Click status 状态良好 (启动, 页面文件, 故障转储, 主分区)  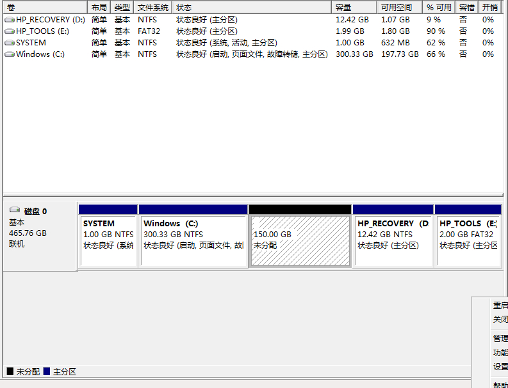click(x=252, y=54)
